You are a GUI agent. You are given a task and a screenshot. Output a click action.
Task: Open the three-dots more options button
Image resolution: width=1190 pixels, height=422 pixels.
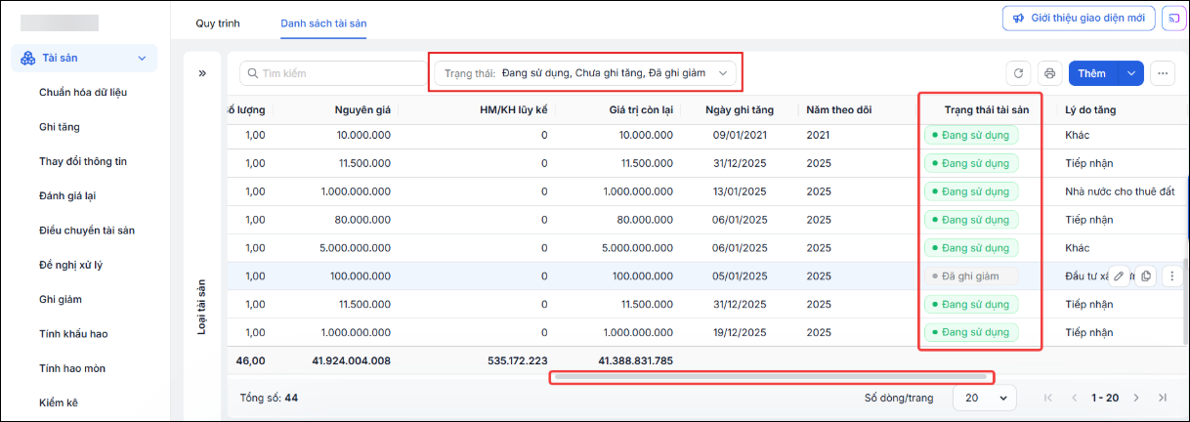pos(1162,73)
